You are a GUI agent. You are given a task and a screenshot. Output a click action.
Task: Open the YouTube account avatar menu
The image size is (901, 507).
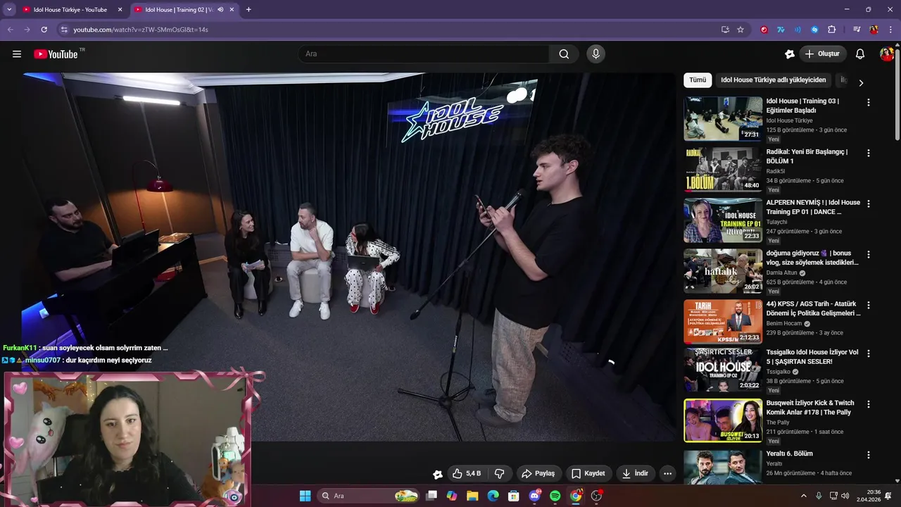[x=887, y=54]
